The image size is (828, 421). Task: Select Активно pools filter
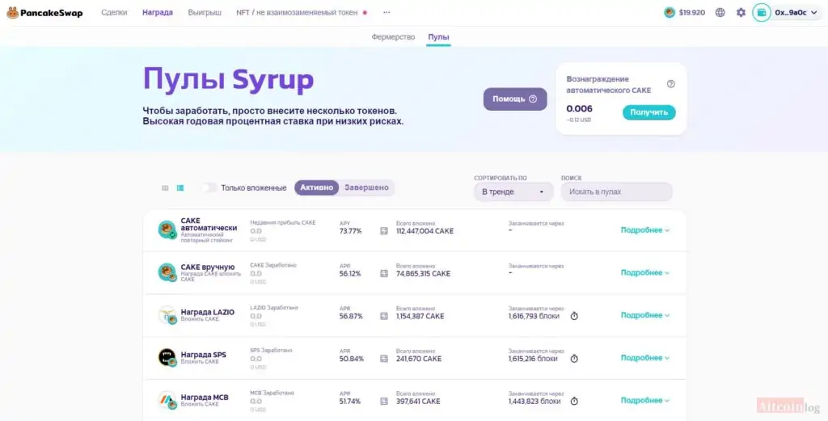tap(316, 187)
